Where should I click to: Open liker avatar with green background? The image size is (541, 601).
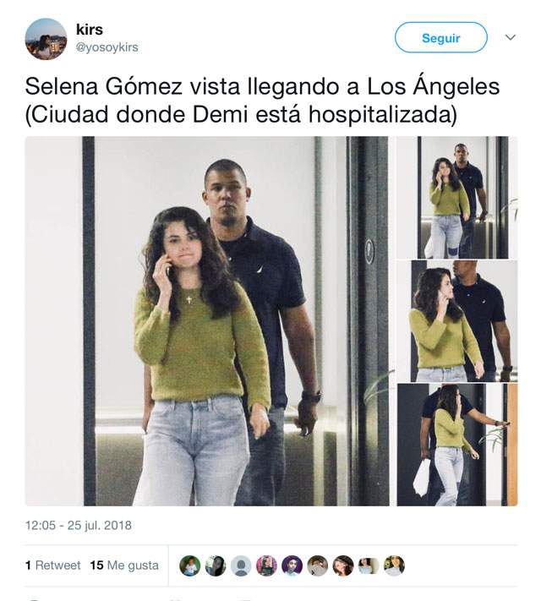pyautogui.click(x=190, y=565)
